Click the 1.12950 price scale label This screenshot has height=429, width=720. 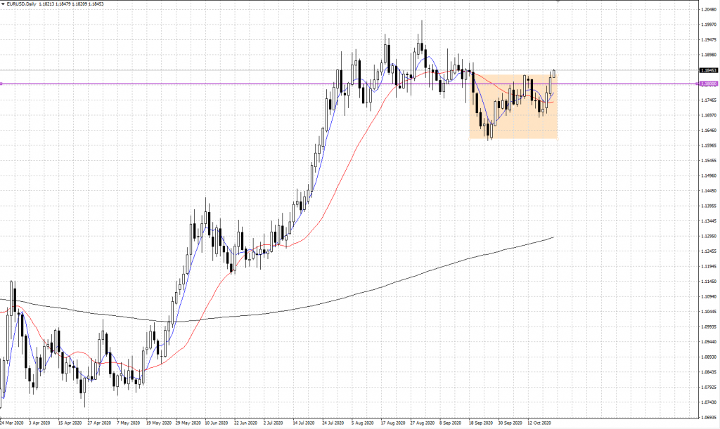pos(709,236)
